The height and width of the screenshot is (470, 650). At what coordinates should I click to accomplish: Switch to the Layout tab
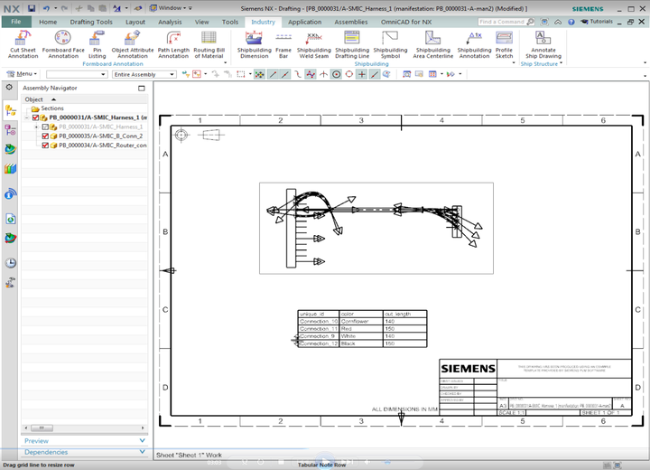tap(135, 22)
